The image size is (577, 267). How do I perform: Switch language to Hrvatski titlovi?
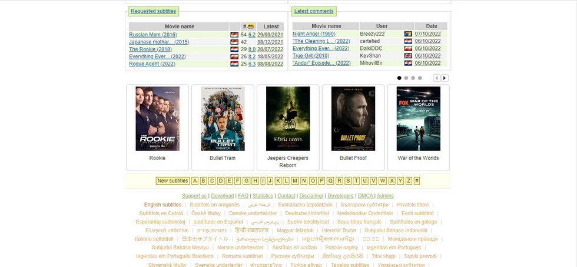[x=413, y=205]
